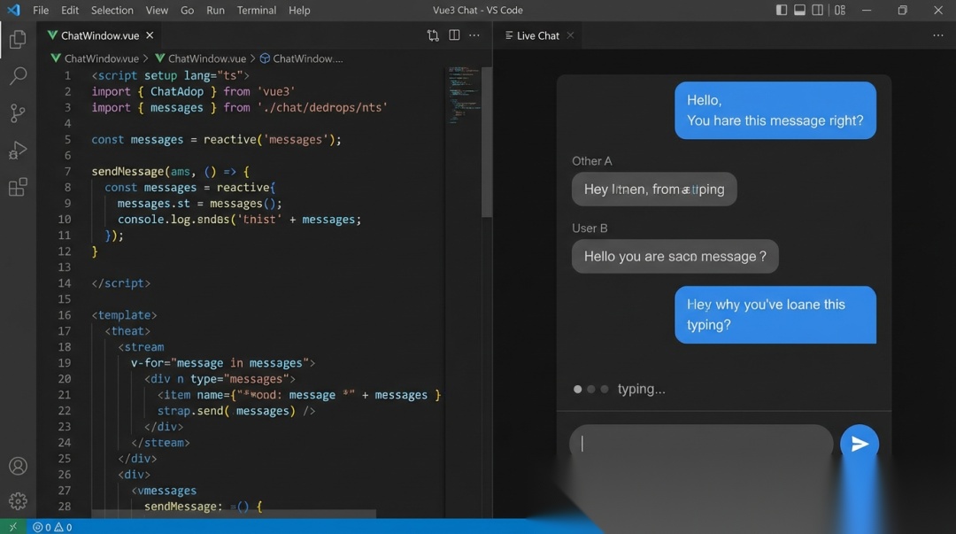Click the "Vue3 Chat - VS Code" window title
The image size is (956, 534).
(477, 11)
